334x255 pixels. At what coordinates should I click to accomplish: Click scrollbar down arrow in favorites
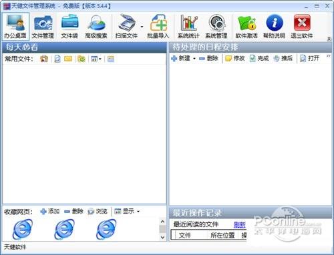[162, 237]
